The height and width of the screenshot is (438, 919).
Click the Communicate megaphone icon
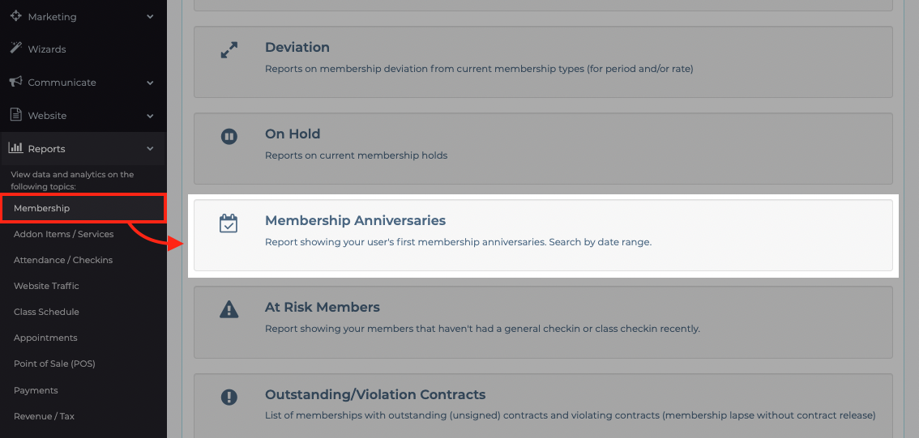point(16,82)
